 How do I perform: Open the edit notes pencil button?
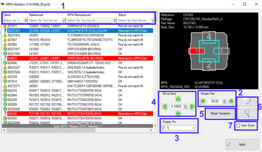click(247, 102)
